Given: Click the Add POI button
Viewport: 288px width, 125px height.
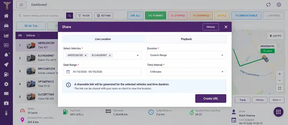Looking at the screenshot, I should (x=275, y=36).
